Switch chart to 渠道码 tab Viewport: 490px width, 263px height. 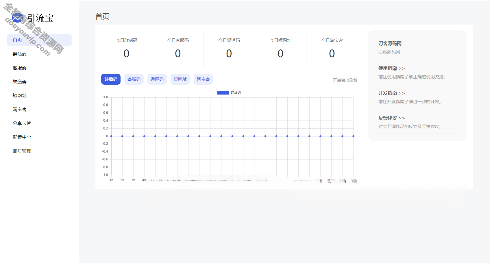(157, 79)
